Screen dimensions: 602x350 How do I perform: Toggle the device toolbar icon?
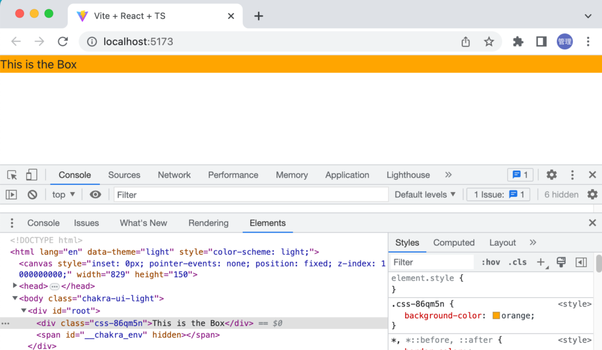(x=31, y=175)
